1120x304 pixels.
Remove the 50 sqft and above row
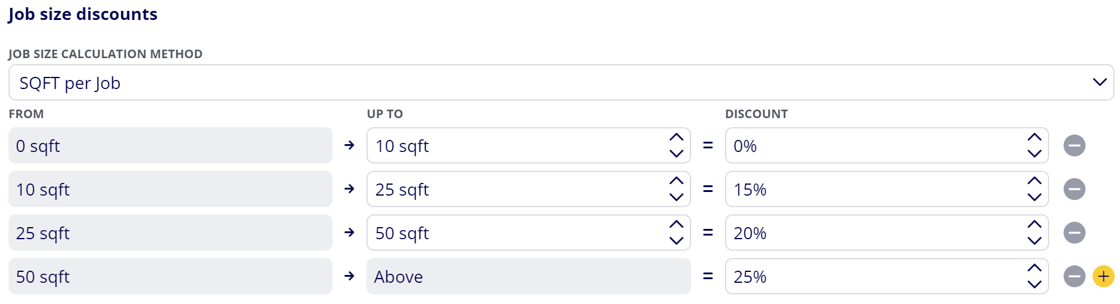click(1074, 276)
